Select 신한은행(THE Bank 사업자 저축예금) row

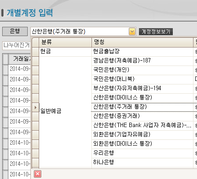coord(142,125)
